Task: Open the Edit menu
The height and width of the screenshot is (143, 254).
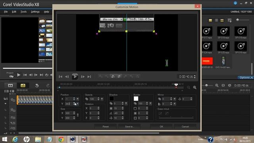Action: [x=14, y=12]
